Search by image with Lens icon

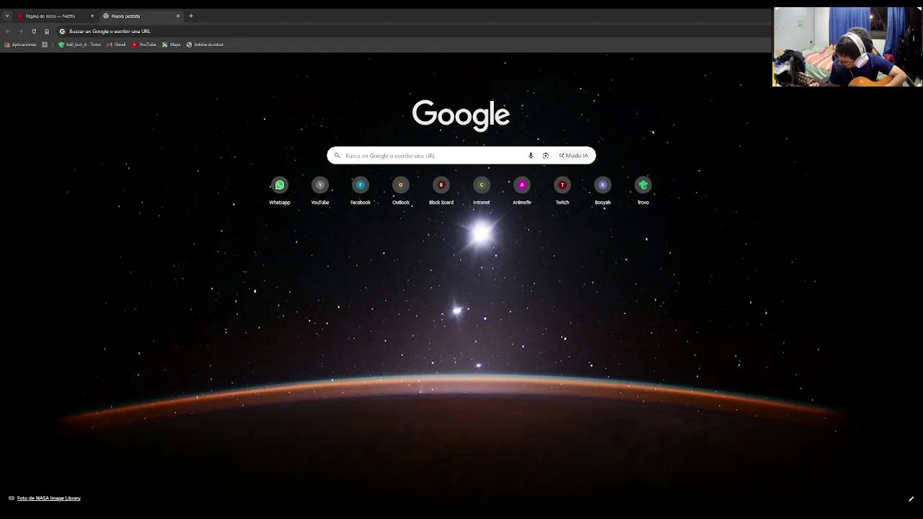(546, 156)
